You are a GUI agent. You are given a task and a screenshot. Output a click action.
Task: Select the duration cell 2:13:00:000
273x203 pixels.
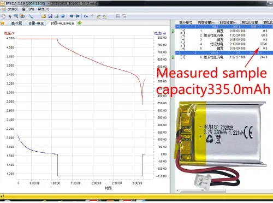[x=238, y=44]
